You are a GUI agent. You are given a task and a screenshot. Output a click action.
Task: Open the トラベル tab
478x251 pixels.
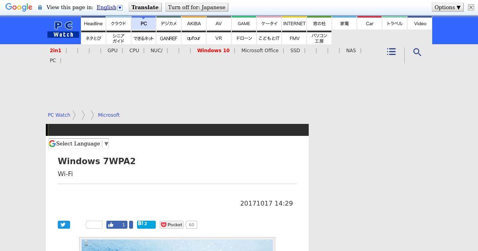click(394, 23)
